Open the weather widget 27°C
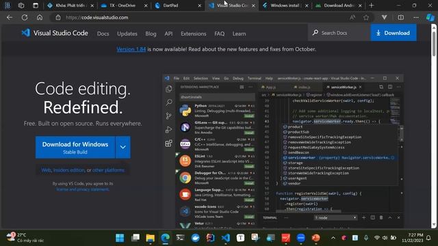The image size is (438, 246). 25,238
